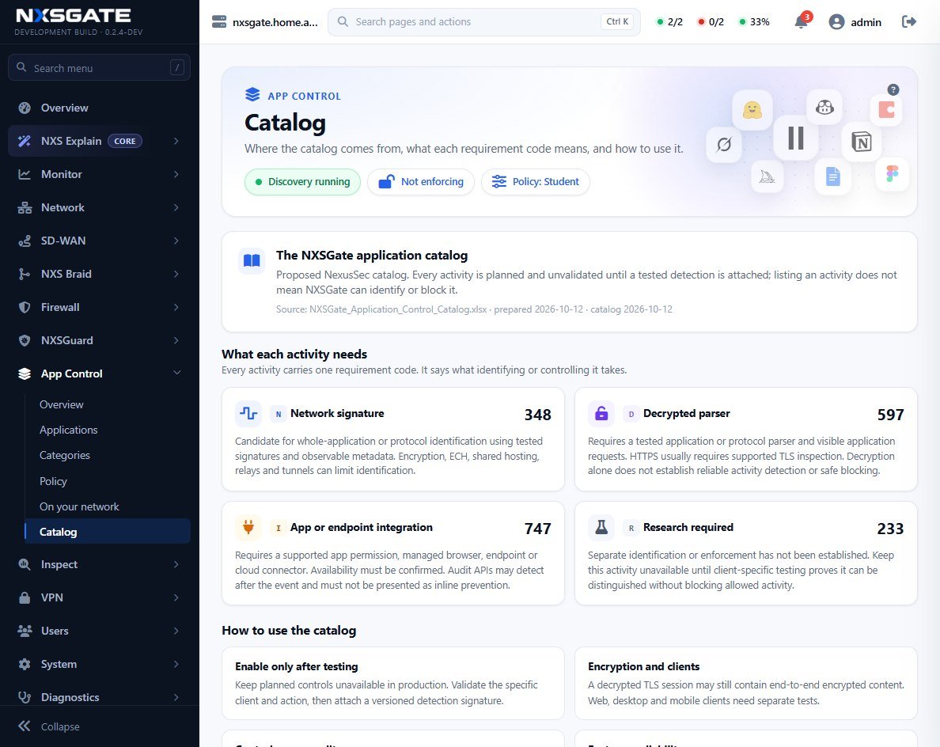Click the Monitor chart icon

25,174
